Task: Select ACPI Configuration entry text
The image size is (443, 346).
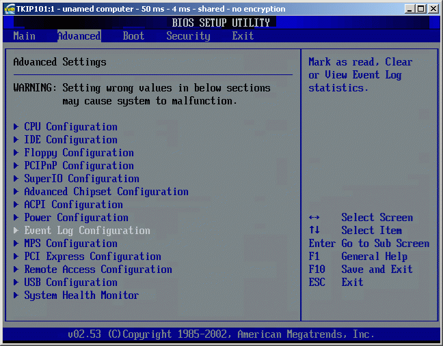Action: tap(73, 205)
